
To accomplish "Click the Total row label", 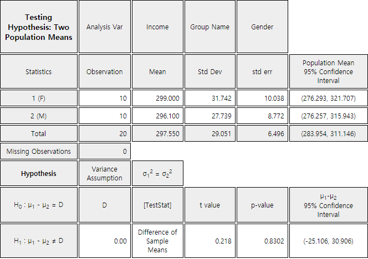I will point(39,133).
